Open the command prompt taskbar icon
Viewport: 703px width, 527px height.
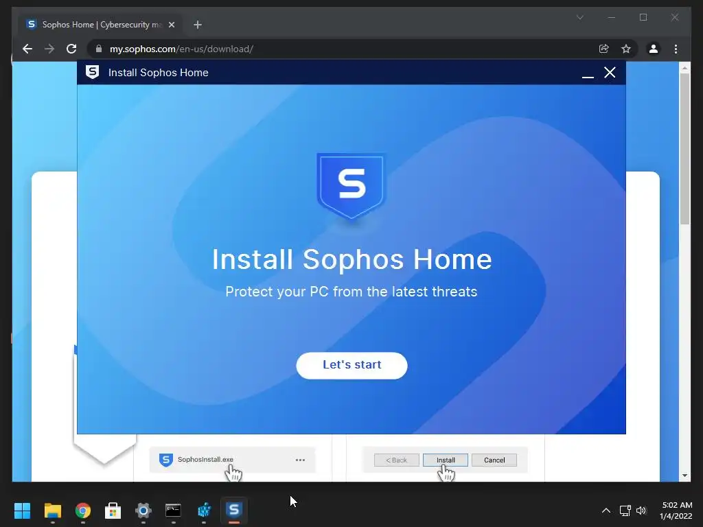tap(174, 511)
